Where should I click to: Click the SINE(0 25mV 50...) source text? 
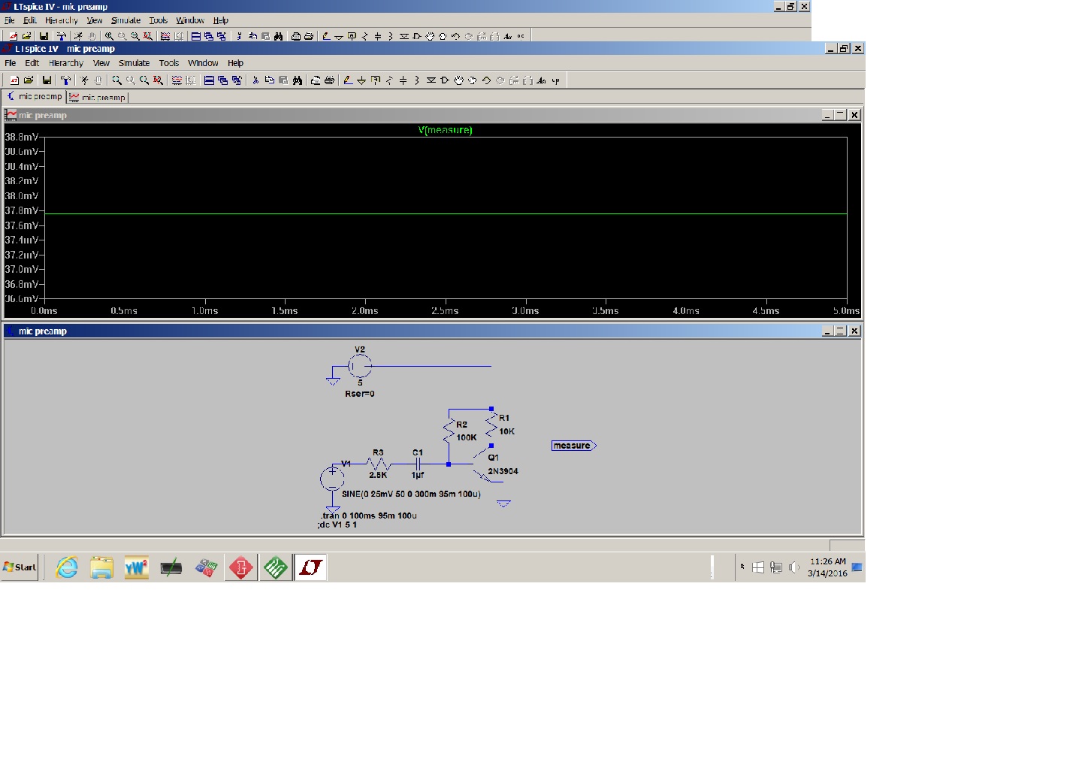(411, 494)
